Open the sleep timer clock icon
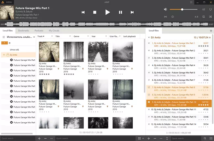Viewport: 214px width, 141px height. click(x=173, y=17)
